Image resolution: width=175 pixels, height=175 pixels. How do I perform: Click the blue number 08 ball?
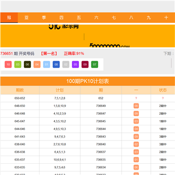pyautogui.click(x=56, y=64)
